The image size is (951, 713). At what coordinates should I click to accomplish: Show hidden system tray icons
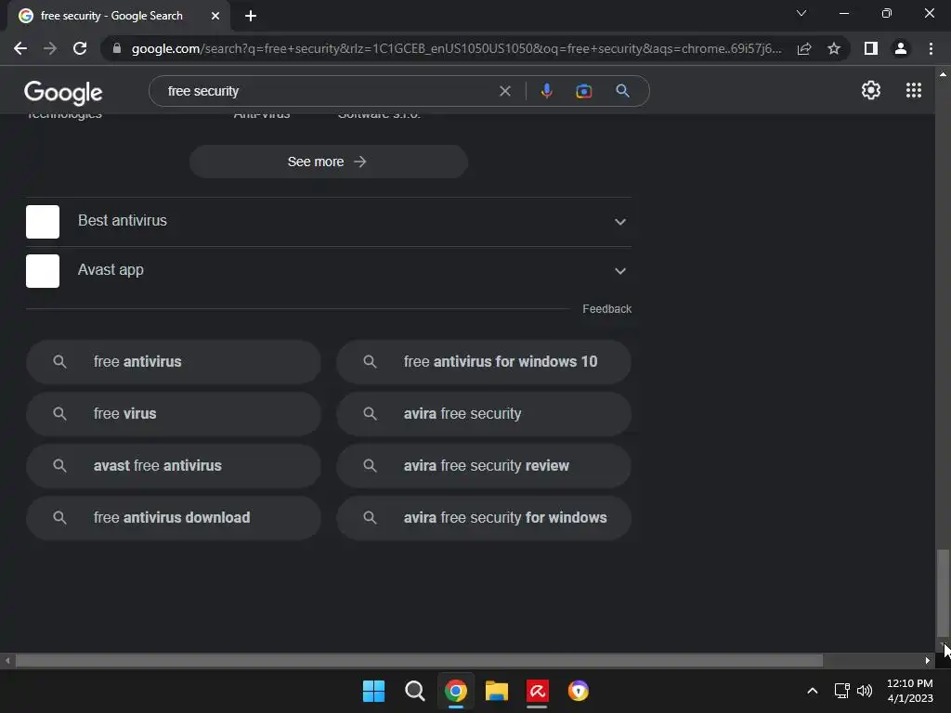tap(812, 691)
